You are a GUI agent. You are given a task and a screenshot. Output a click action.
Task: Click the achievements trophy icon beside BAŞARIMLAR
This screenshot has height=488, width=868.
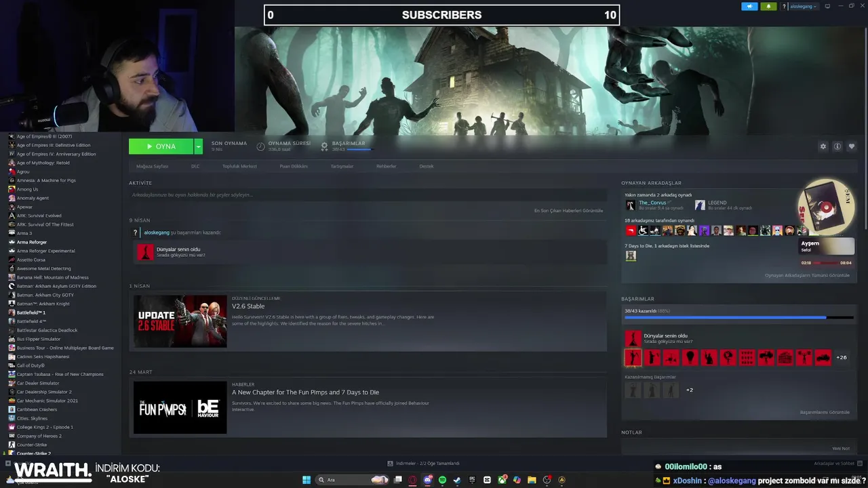[x=324, y=146]
